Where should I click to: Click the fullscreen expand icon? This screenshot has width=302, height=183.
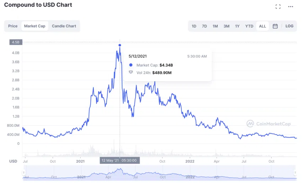click(278, 6)
